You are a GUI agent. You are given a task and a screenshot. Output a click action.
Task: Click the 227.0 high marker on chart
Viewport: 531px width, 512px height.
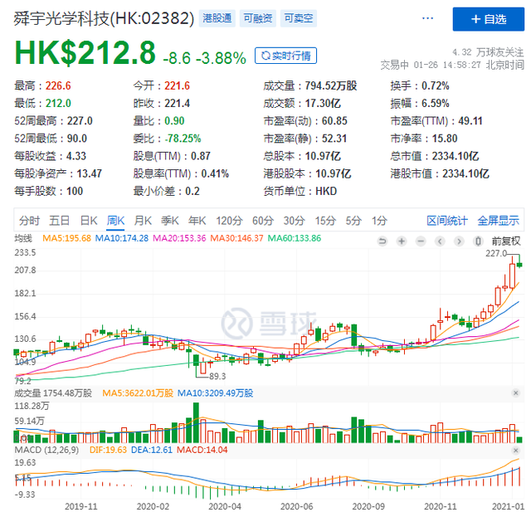tap(496, 253)
